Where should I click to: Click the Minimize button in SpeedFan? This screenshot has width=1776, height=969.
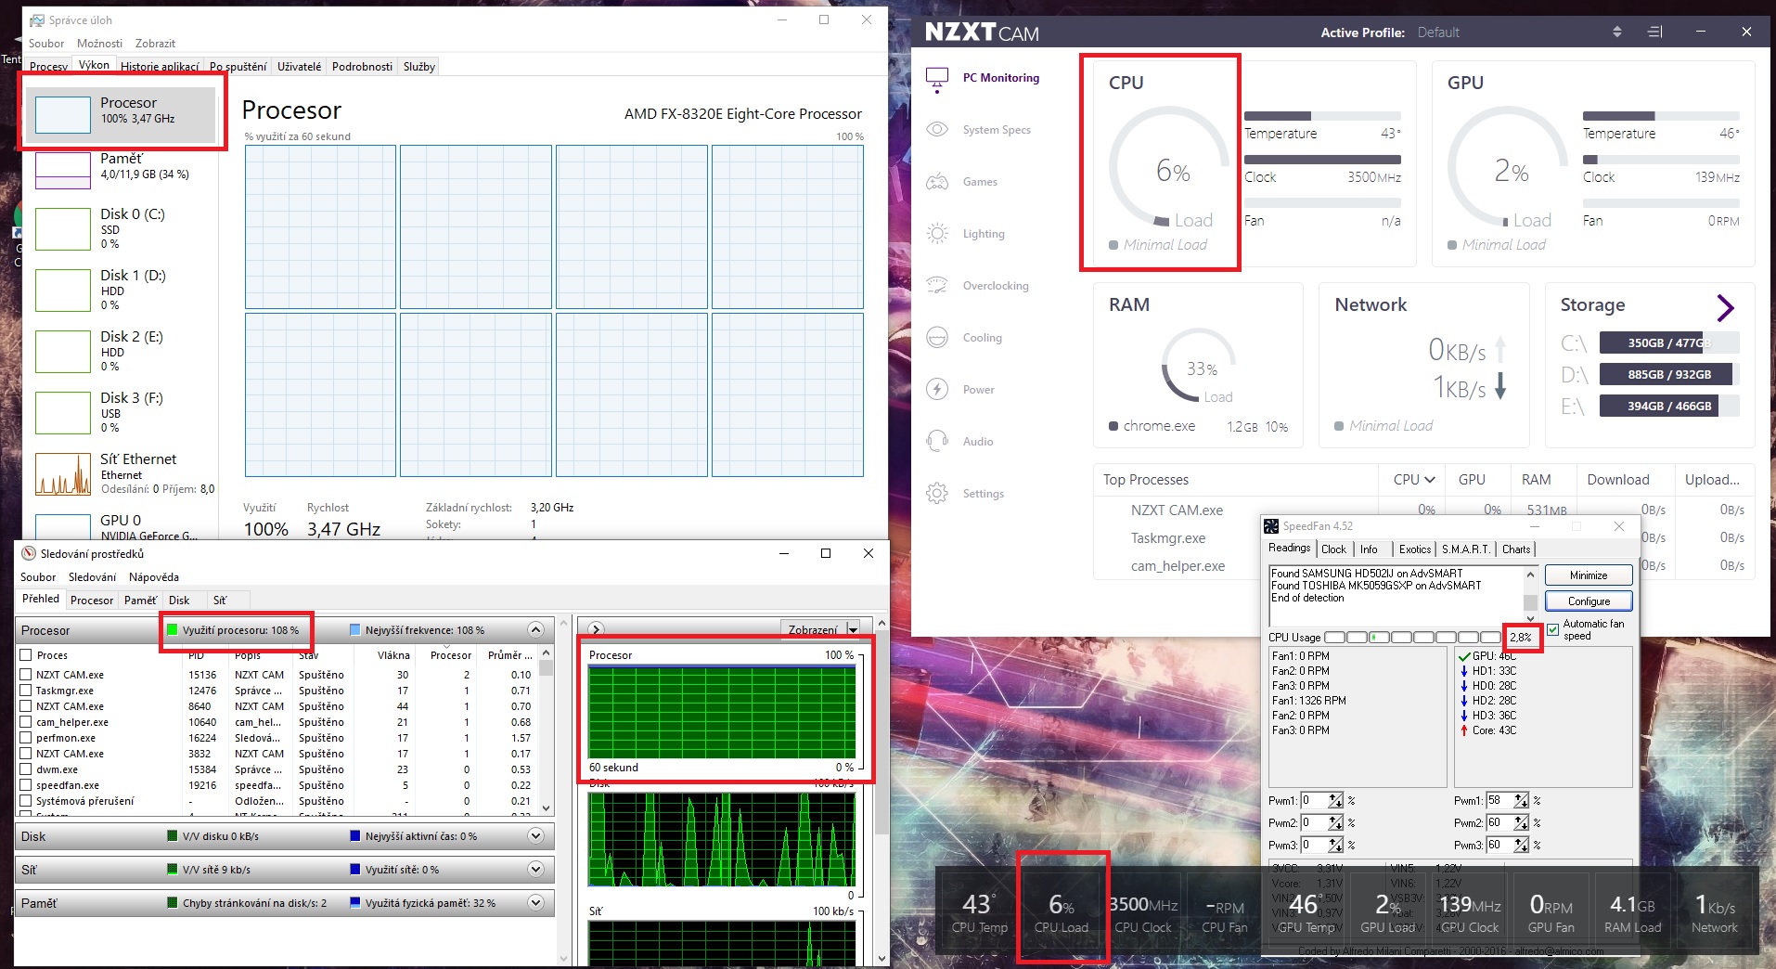pyautogui.click(x=1589, y=575)
